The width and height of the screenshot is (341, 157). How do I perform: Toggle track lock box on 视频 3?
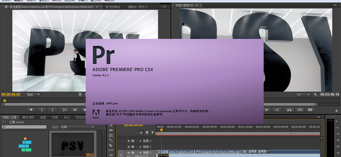tap(137, 141)
